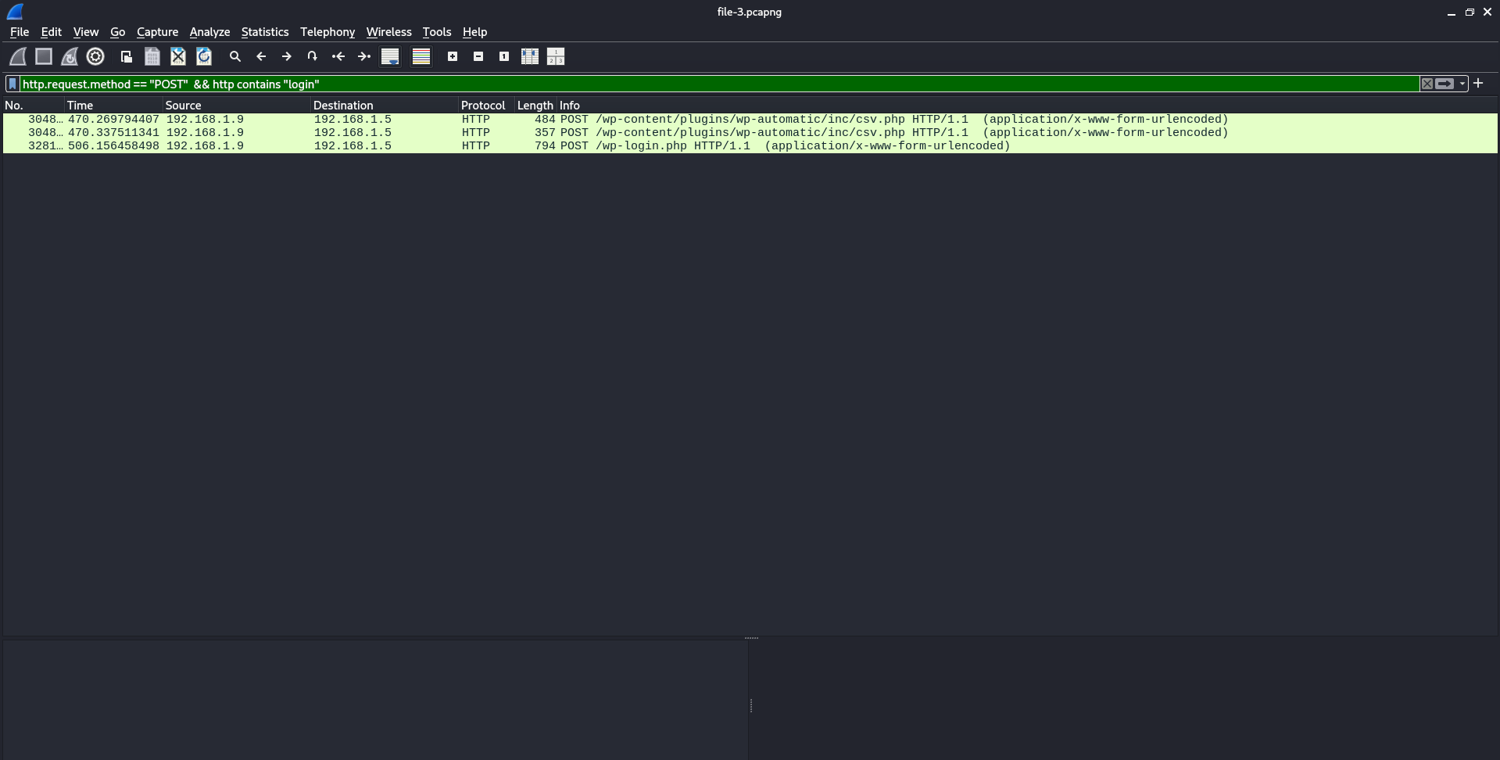Open the Analyze menu

(x=209, y=32)
